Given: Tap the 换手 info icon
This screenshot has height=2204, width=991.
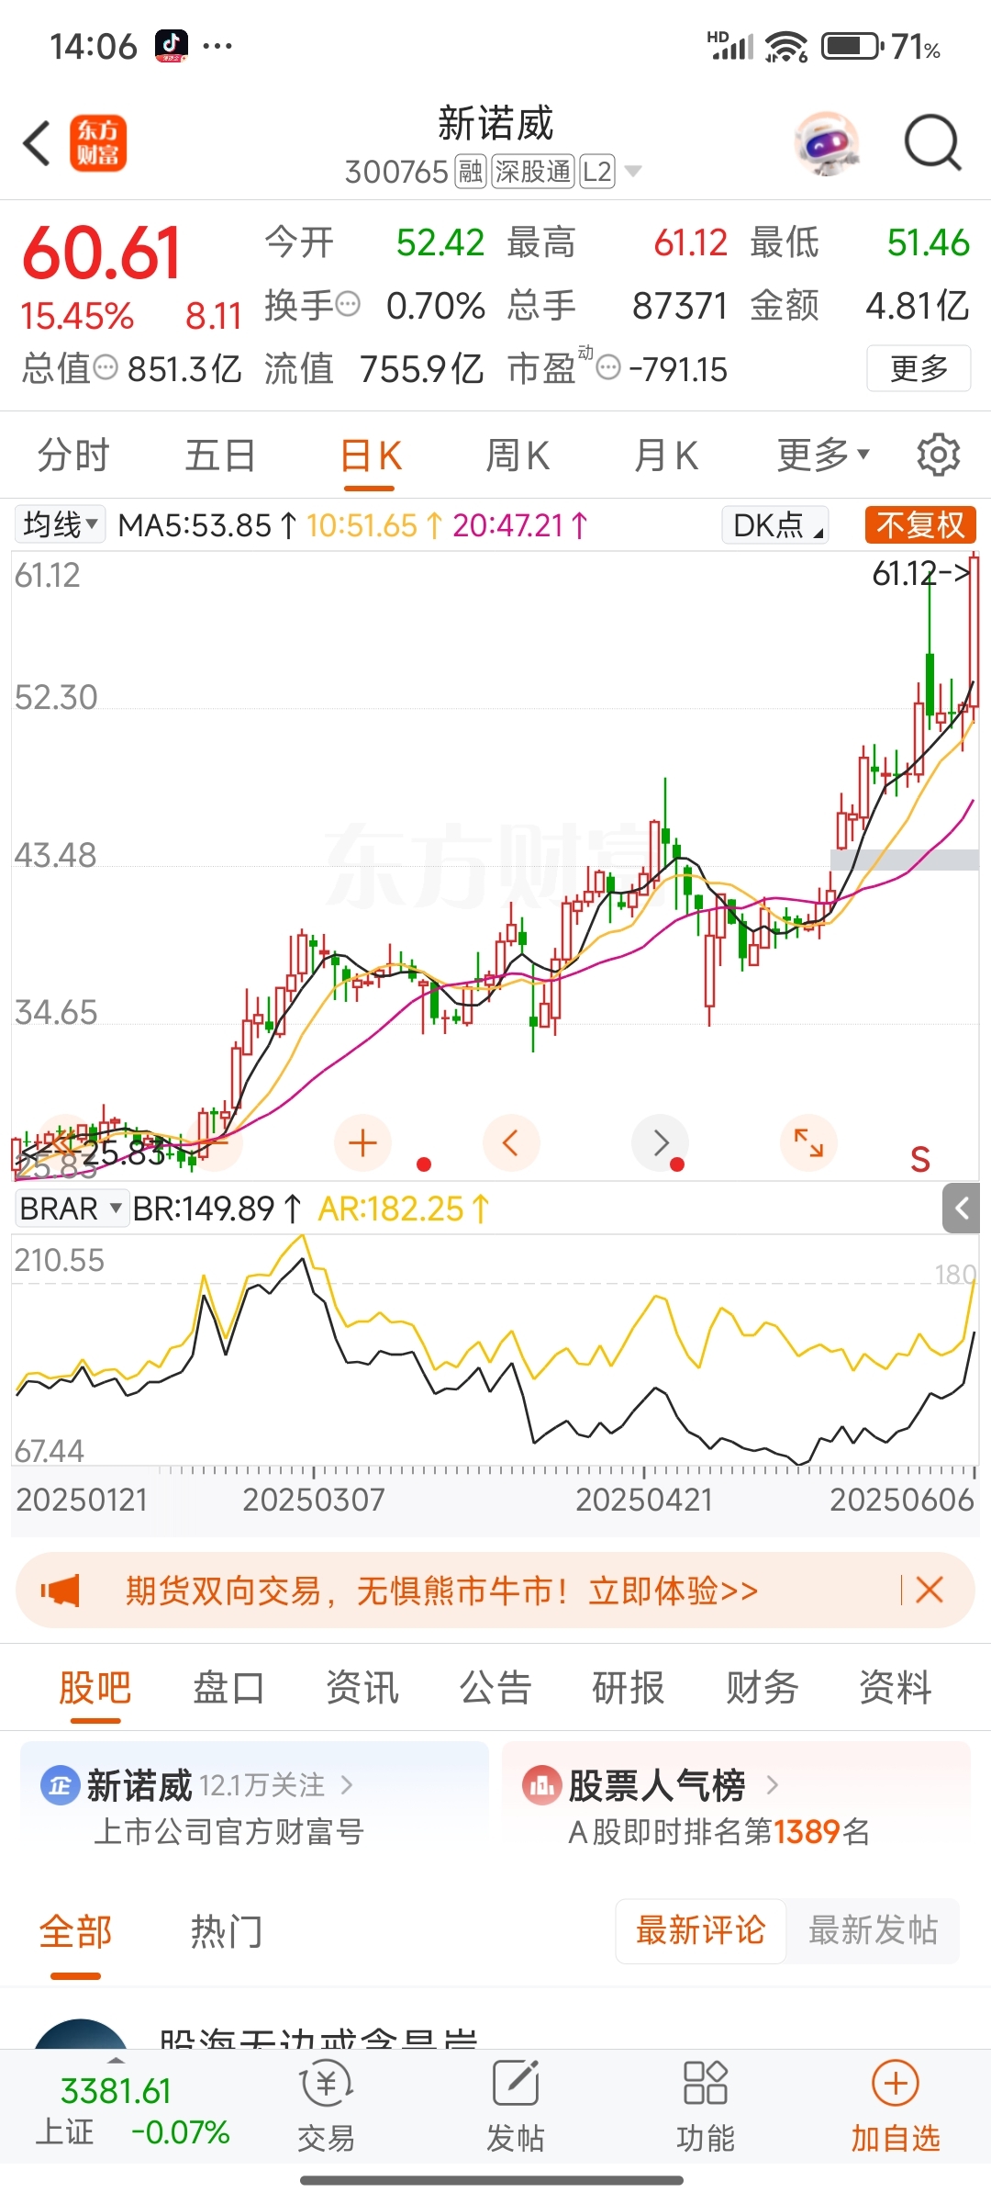Looking at the screenshot, I should (x=348, y=304).
